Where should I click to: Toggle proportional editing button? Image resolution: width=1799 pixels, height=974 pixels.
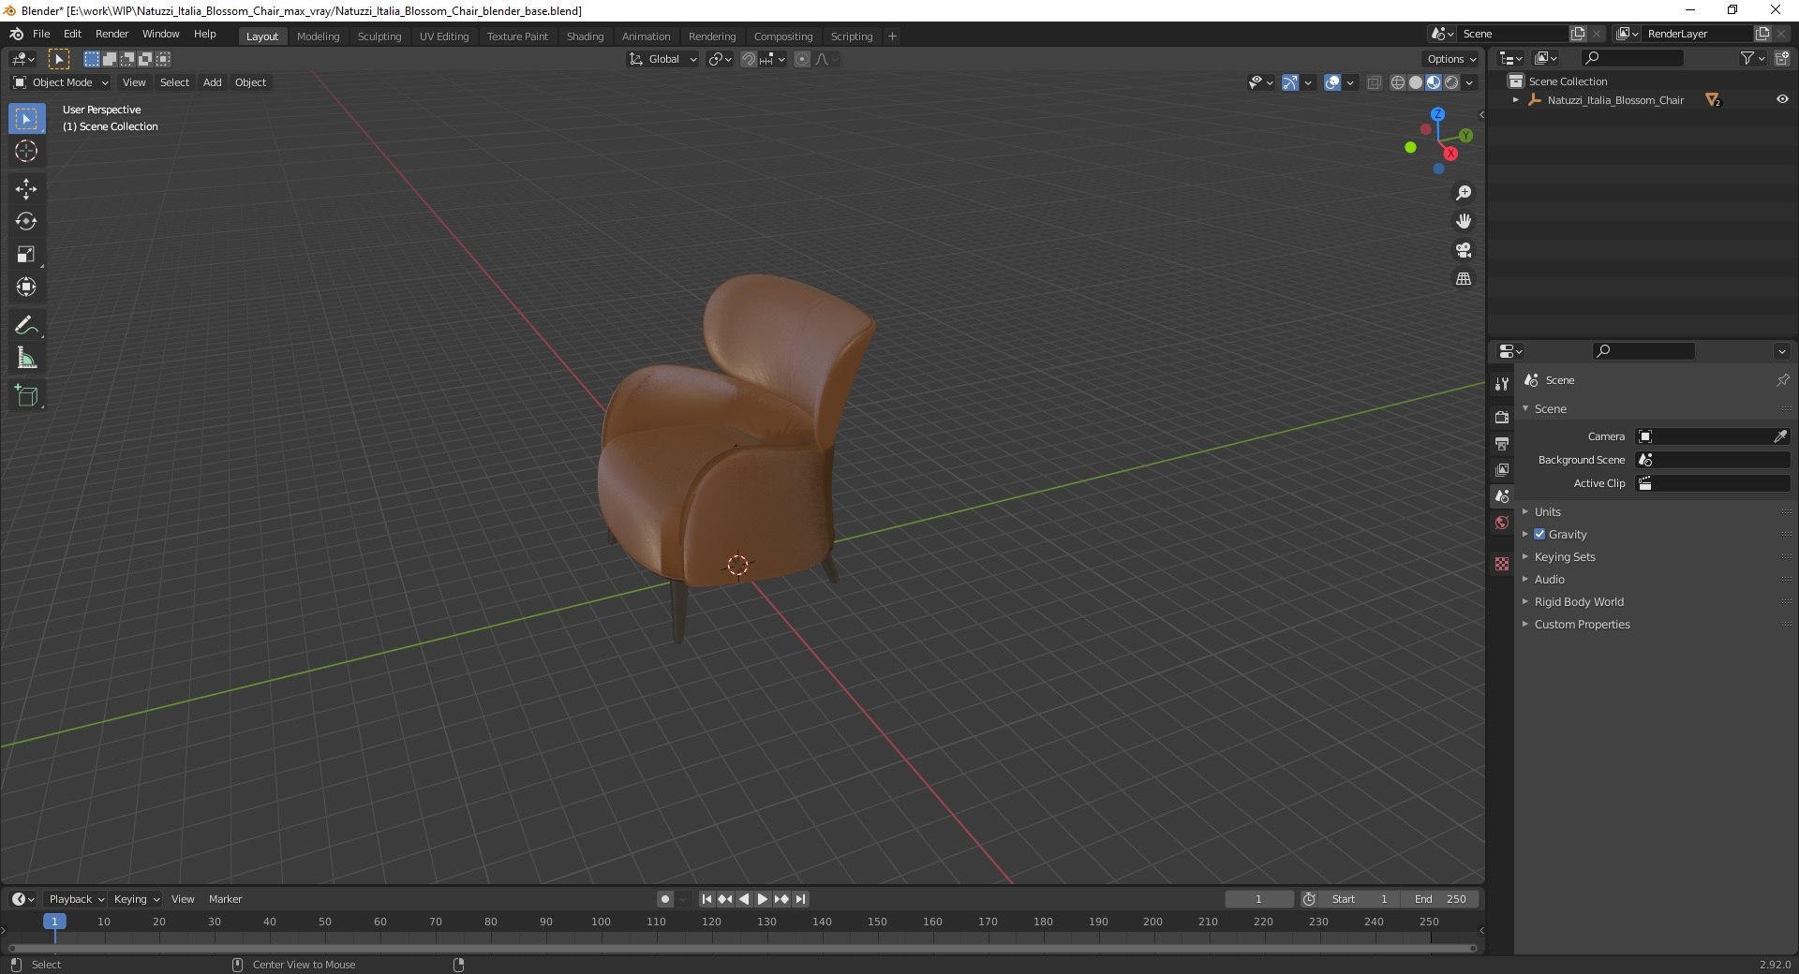coord(802,59)
